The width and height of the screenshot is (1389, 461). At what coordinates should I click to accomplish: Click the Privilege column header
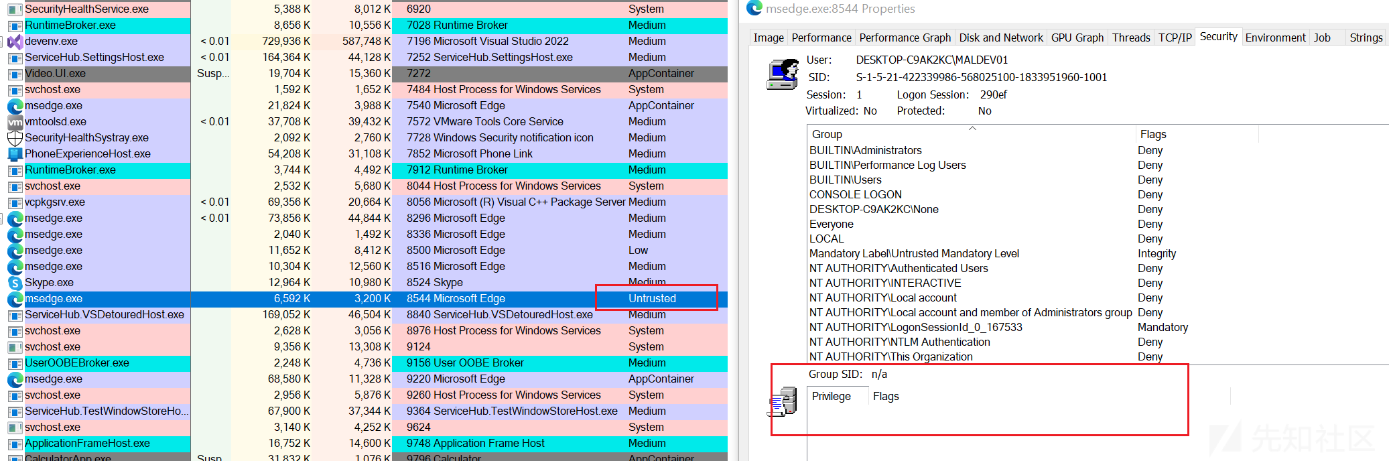coord(838,396)
